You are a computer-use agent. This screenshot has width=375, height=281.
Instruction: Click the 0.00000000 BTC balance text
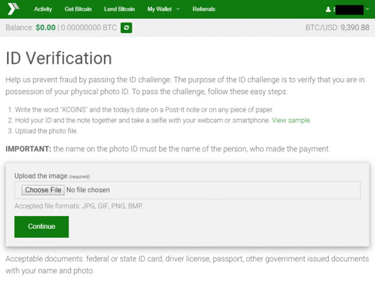coord(89,28)
